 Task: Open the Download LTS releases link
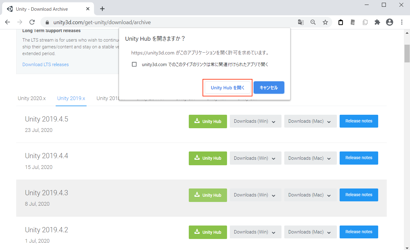point(46,65)
